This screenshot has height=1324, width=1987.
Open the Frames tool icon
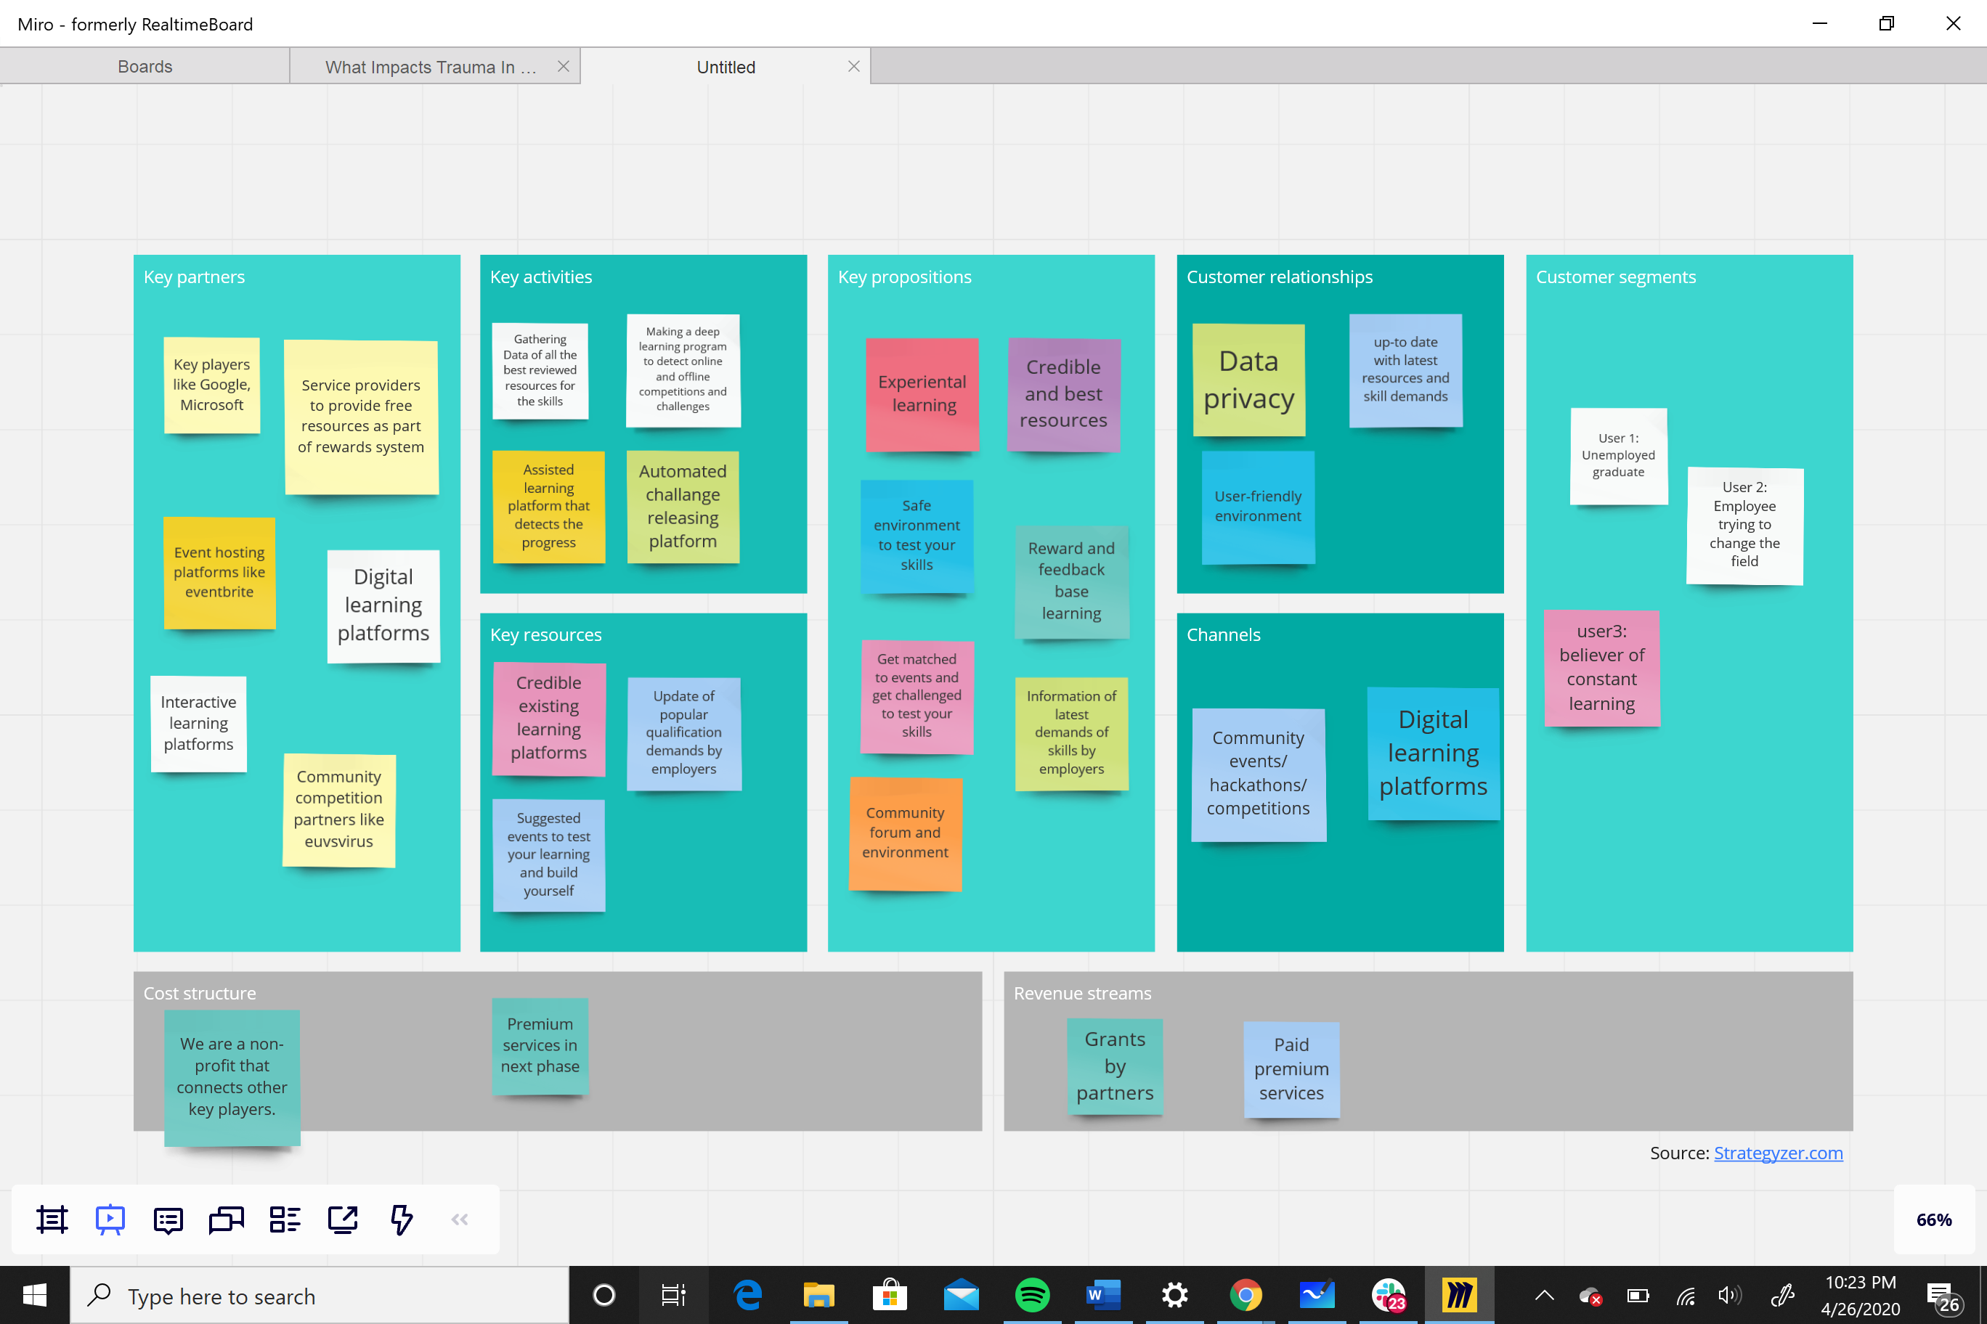(52, 1219)
